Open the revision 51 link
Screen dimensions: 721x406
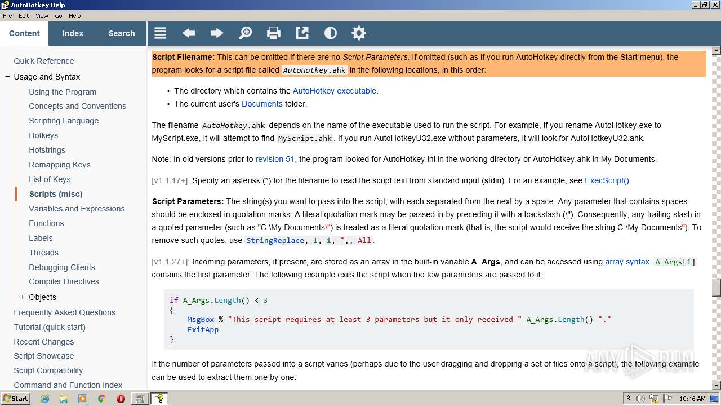275,159
